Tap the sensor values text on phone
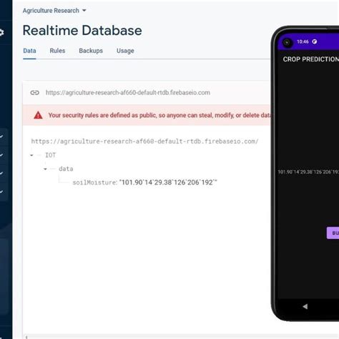339x339 pixels. click(308, 172)
